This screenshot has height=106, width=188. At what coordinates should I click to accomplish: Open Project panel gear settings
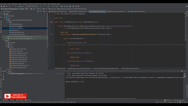(x=44, y=11)
